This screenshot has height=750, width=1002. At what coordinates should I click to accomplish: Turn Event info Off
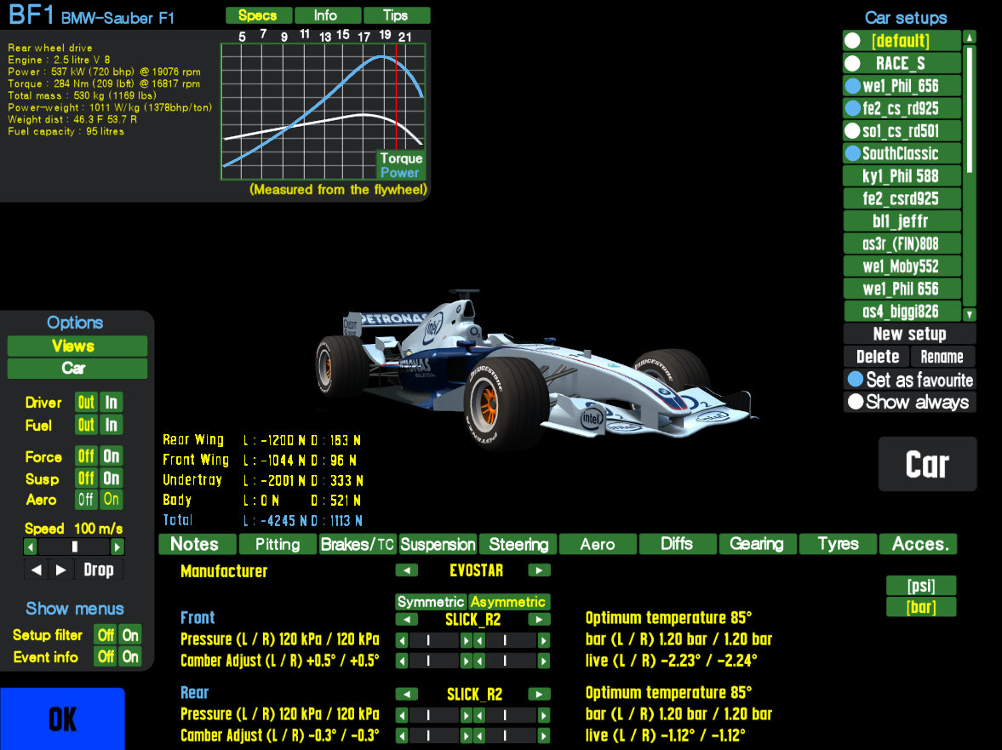106,656
